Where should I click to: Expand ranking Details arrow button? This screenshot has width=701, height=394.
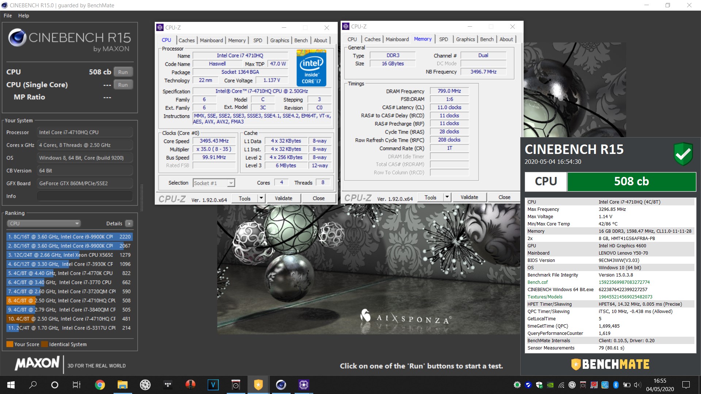click(x=129, y=223)
